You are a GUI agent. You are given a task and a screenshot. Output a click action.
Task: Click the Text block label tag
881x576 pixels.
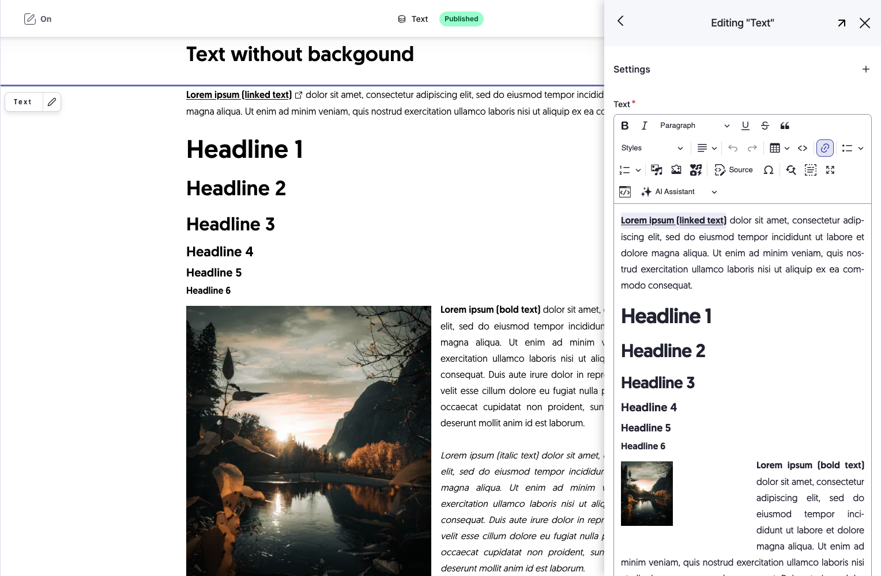tap(23, 102)
